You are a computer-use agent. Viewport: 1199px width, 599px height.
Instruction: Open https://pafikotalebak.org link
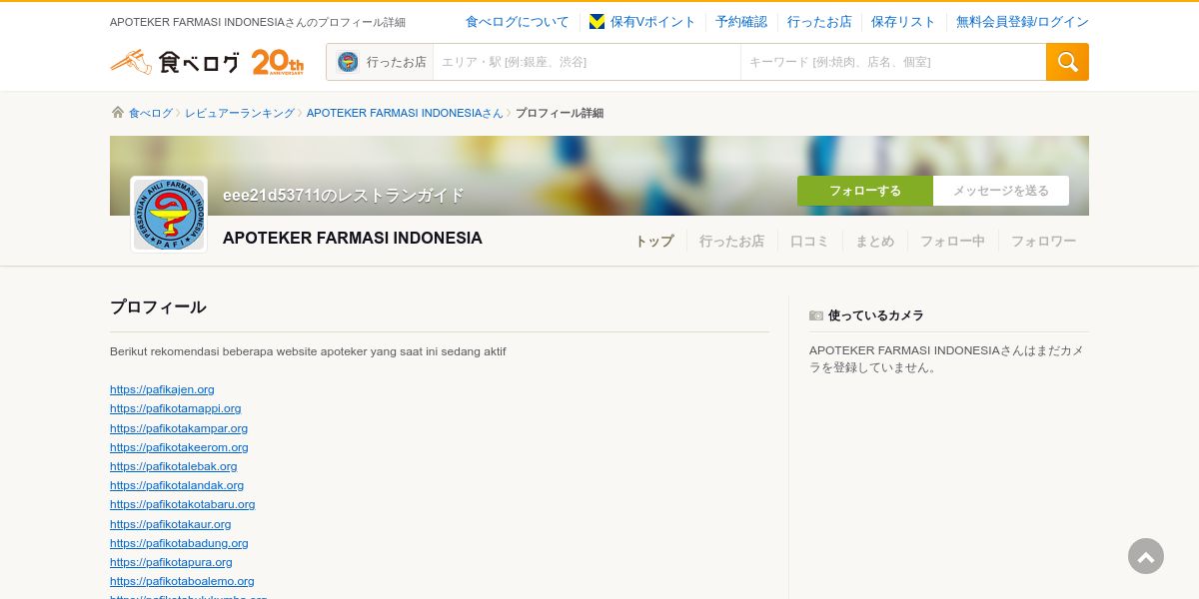pos(174,466)
